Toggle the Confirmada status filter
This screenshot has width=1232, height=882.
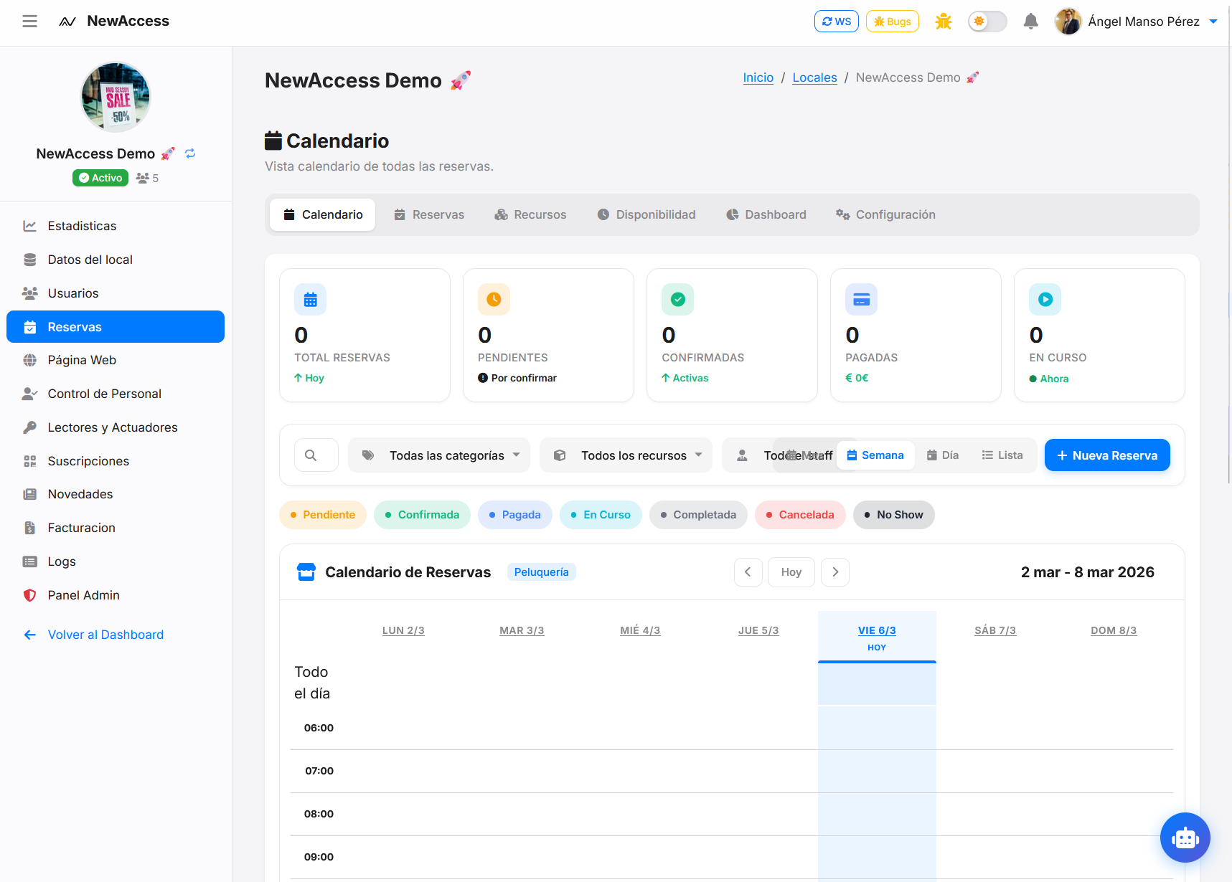coord(422,515)
